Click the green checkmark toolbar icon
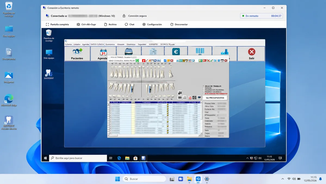Viewport: 326px width, 184px height. (x=212, y=61)
